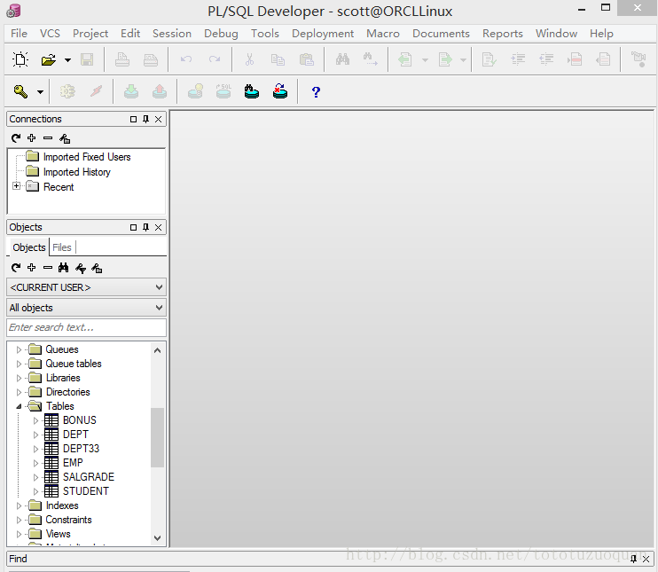The height and width of the screenshot is (572, 658).
Task: Open the Reports menu
Action: (502, 33)
